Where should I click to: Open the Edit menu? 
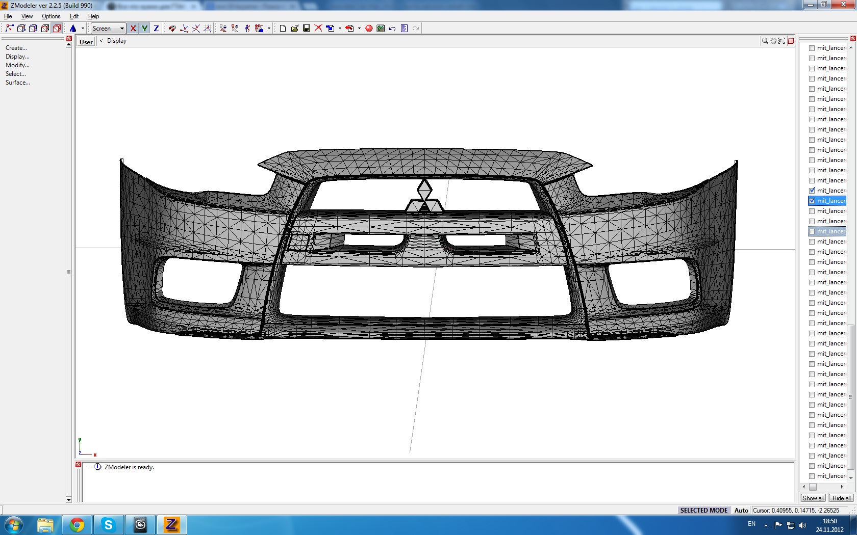tap(74, 16)
